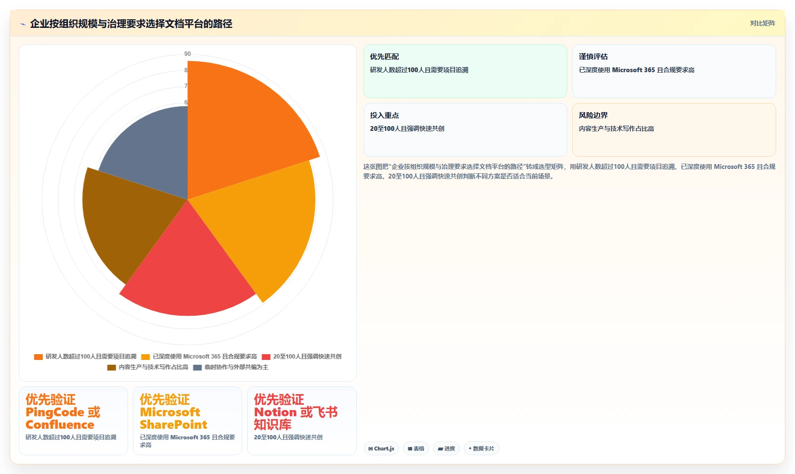Toggle red legend swatch 20至100人且强调快速共创
Viewport: 795px width, 474px height.
(266, 357)
